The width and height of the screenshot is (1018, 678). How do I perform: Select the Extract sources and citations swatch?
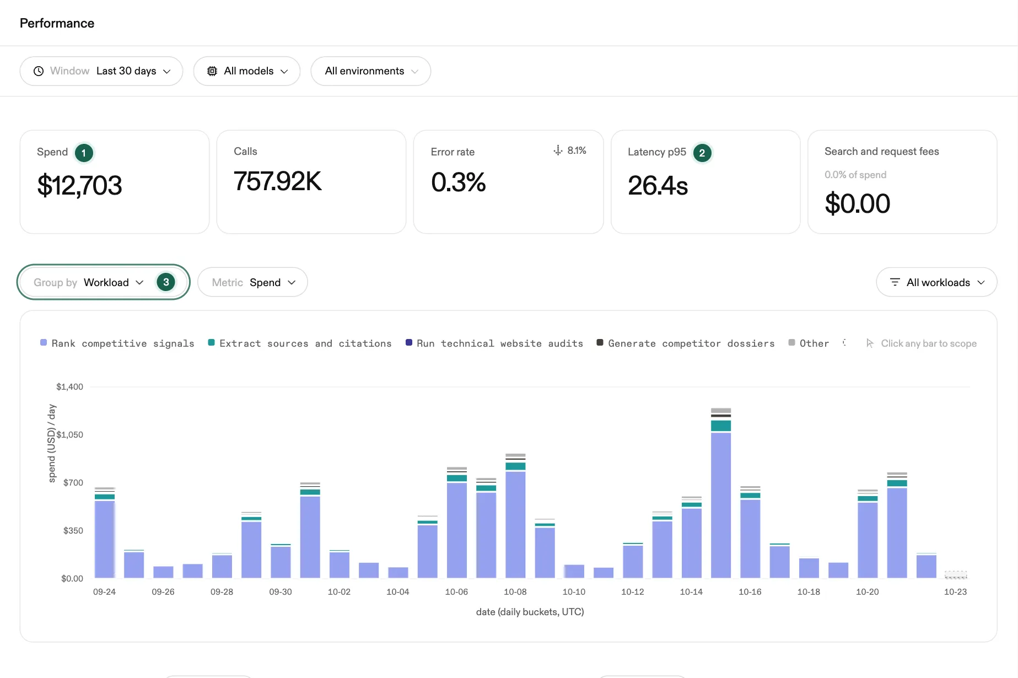[211, 343]
